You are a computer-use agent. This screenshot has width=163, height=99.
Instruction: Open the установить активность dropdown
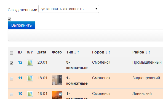69,9
